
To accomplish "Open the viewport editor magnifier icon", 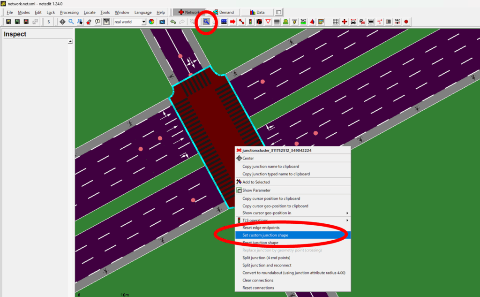I will tap(71, 22).
